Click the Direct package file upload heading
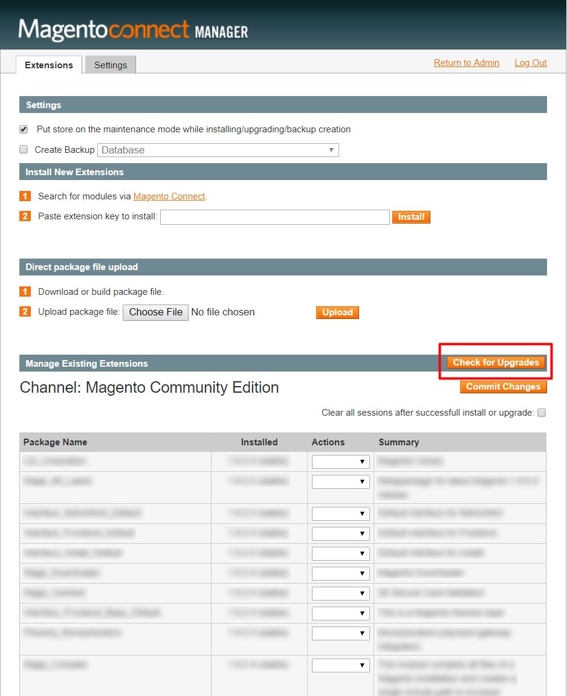Screen dimensions: 567x696 click(x=82, y=267)
